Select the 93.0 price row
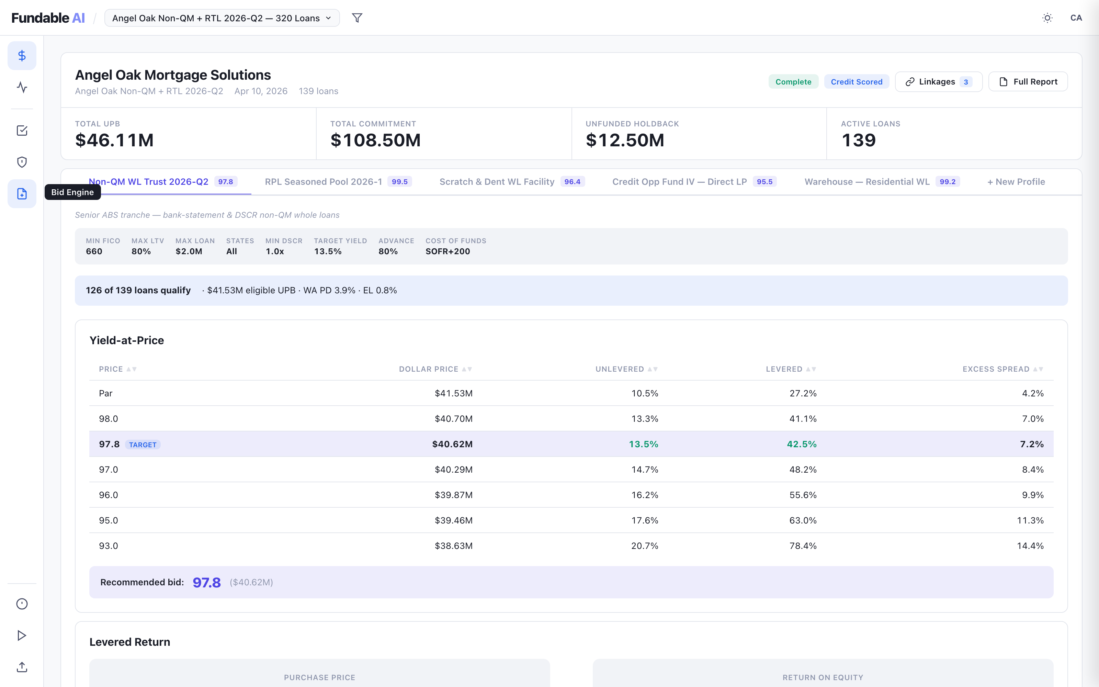Screen dimensions: 1099x687 pyautogui.click(x=571, y=546)
